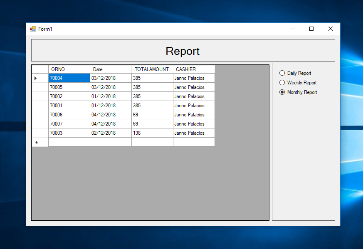
Task: Select the Weekly Report radio button
Action: (x=298, y=83)
